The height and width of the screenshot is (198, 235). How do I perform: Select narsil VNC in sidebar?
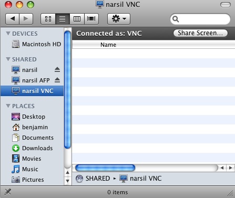[33, 91]
